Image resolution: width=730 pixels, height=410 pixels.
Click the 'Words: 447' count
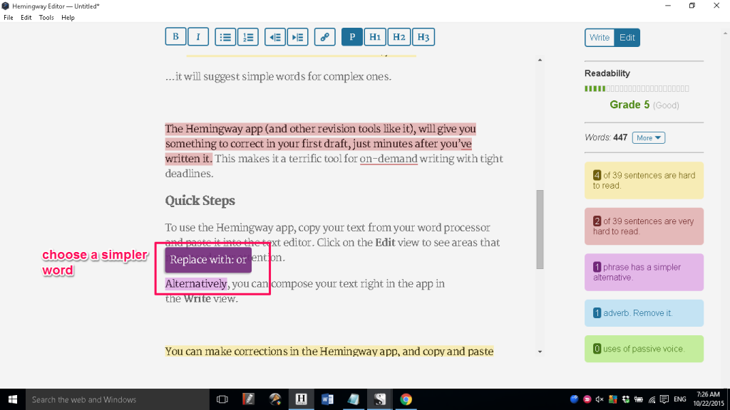tap(606, 137)
